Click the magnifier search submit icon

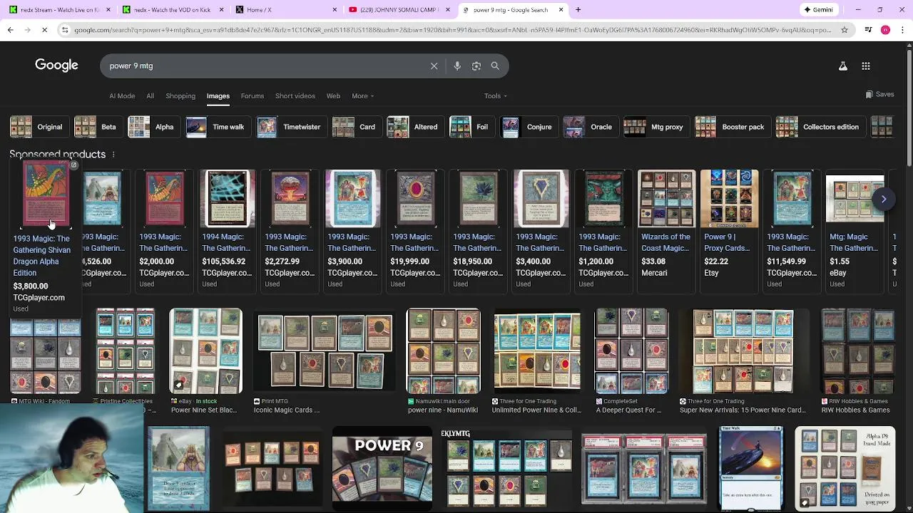(495, 66)
